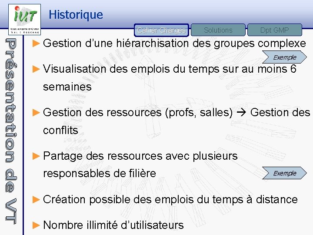Click Exemple button beside responsables de filière

click(x=284, y=173)
